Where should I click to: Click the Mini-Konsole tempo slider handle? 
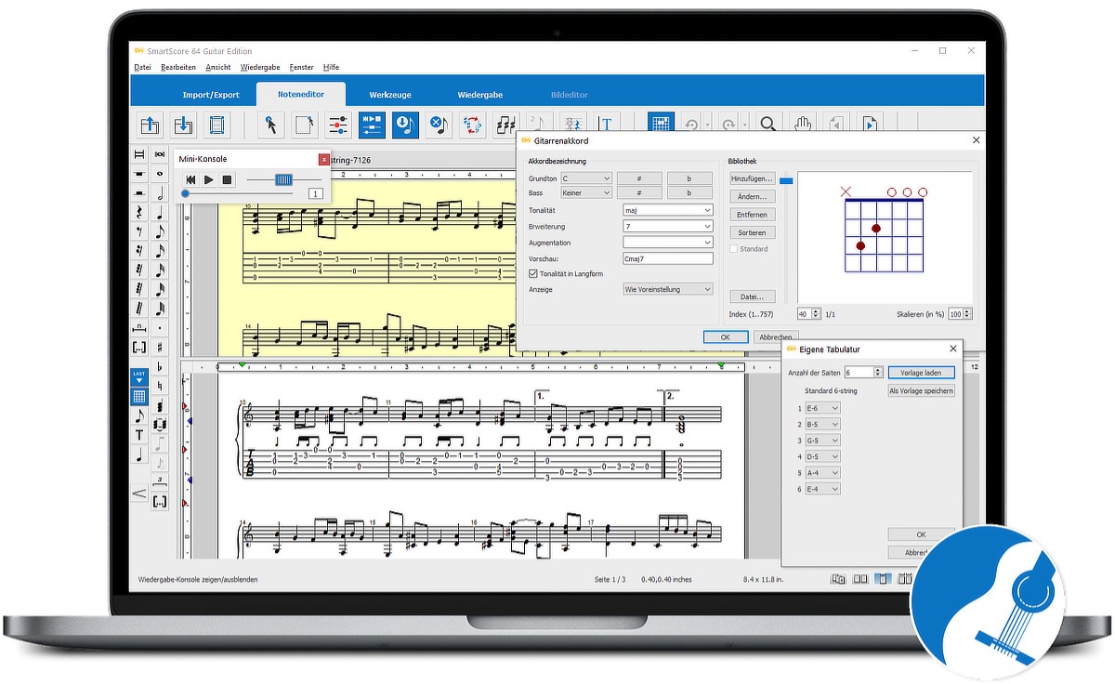(283, 179)
